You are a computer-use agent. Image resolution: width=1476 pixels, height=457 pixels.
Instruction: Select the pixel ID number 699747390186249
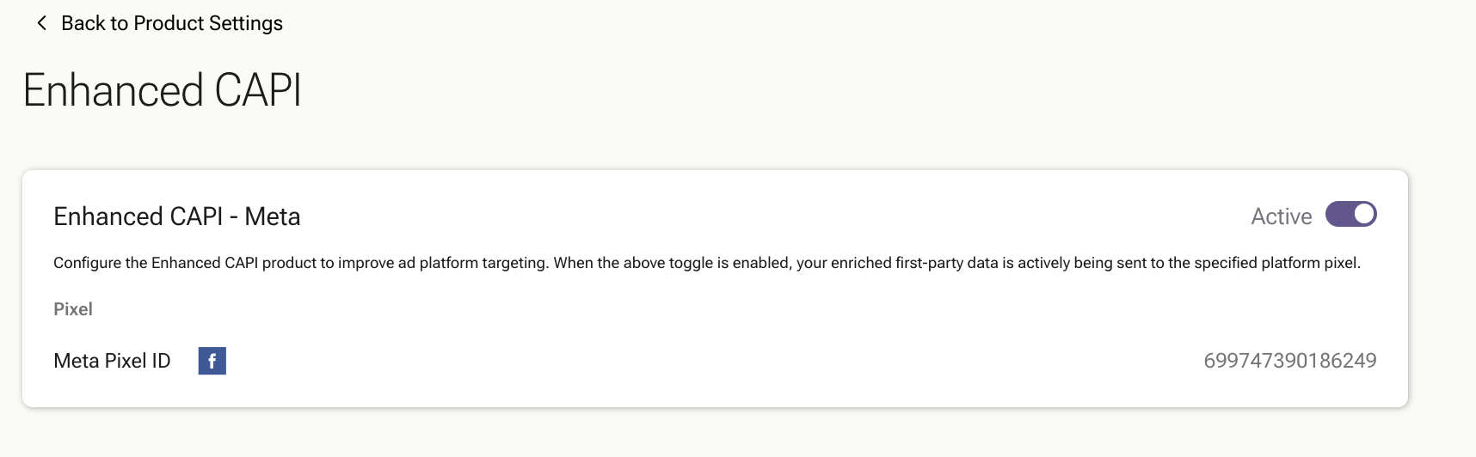(x=1289, y=361)
